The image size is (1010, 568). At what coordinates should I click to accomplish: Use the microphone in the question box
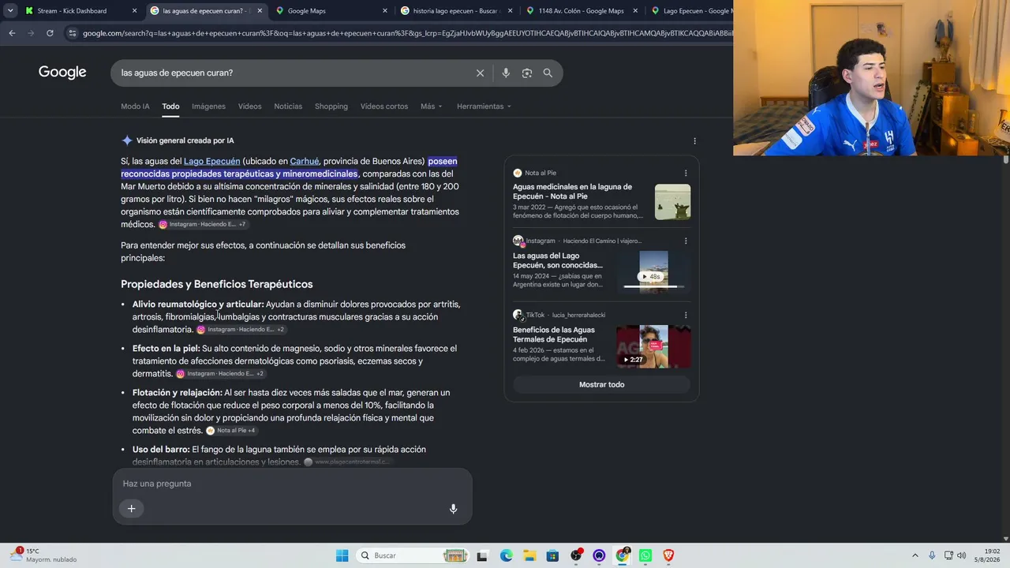tap(453, 509)
